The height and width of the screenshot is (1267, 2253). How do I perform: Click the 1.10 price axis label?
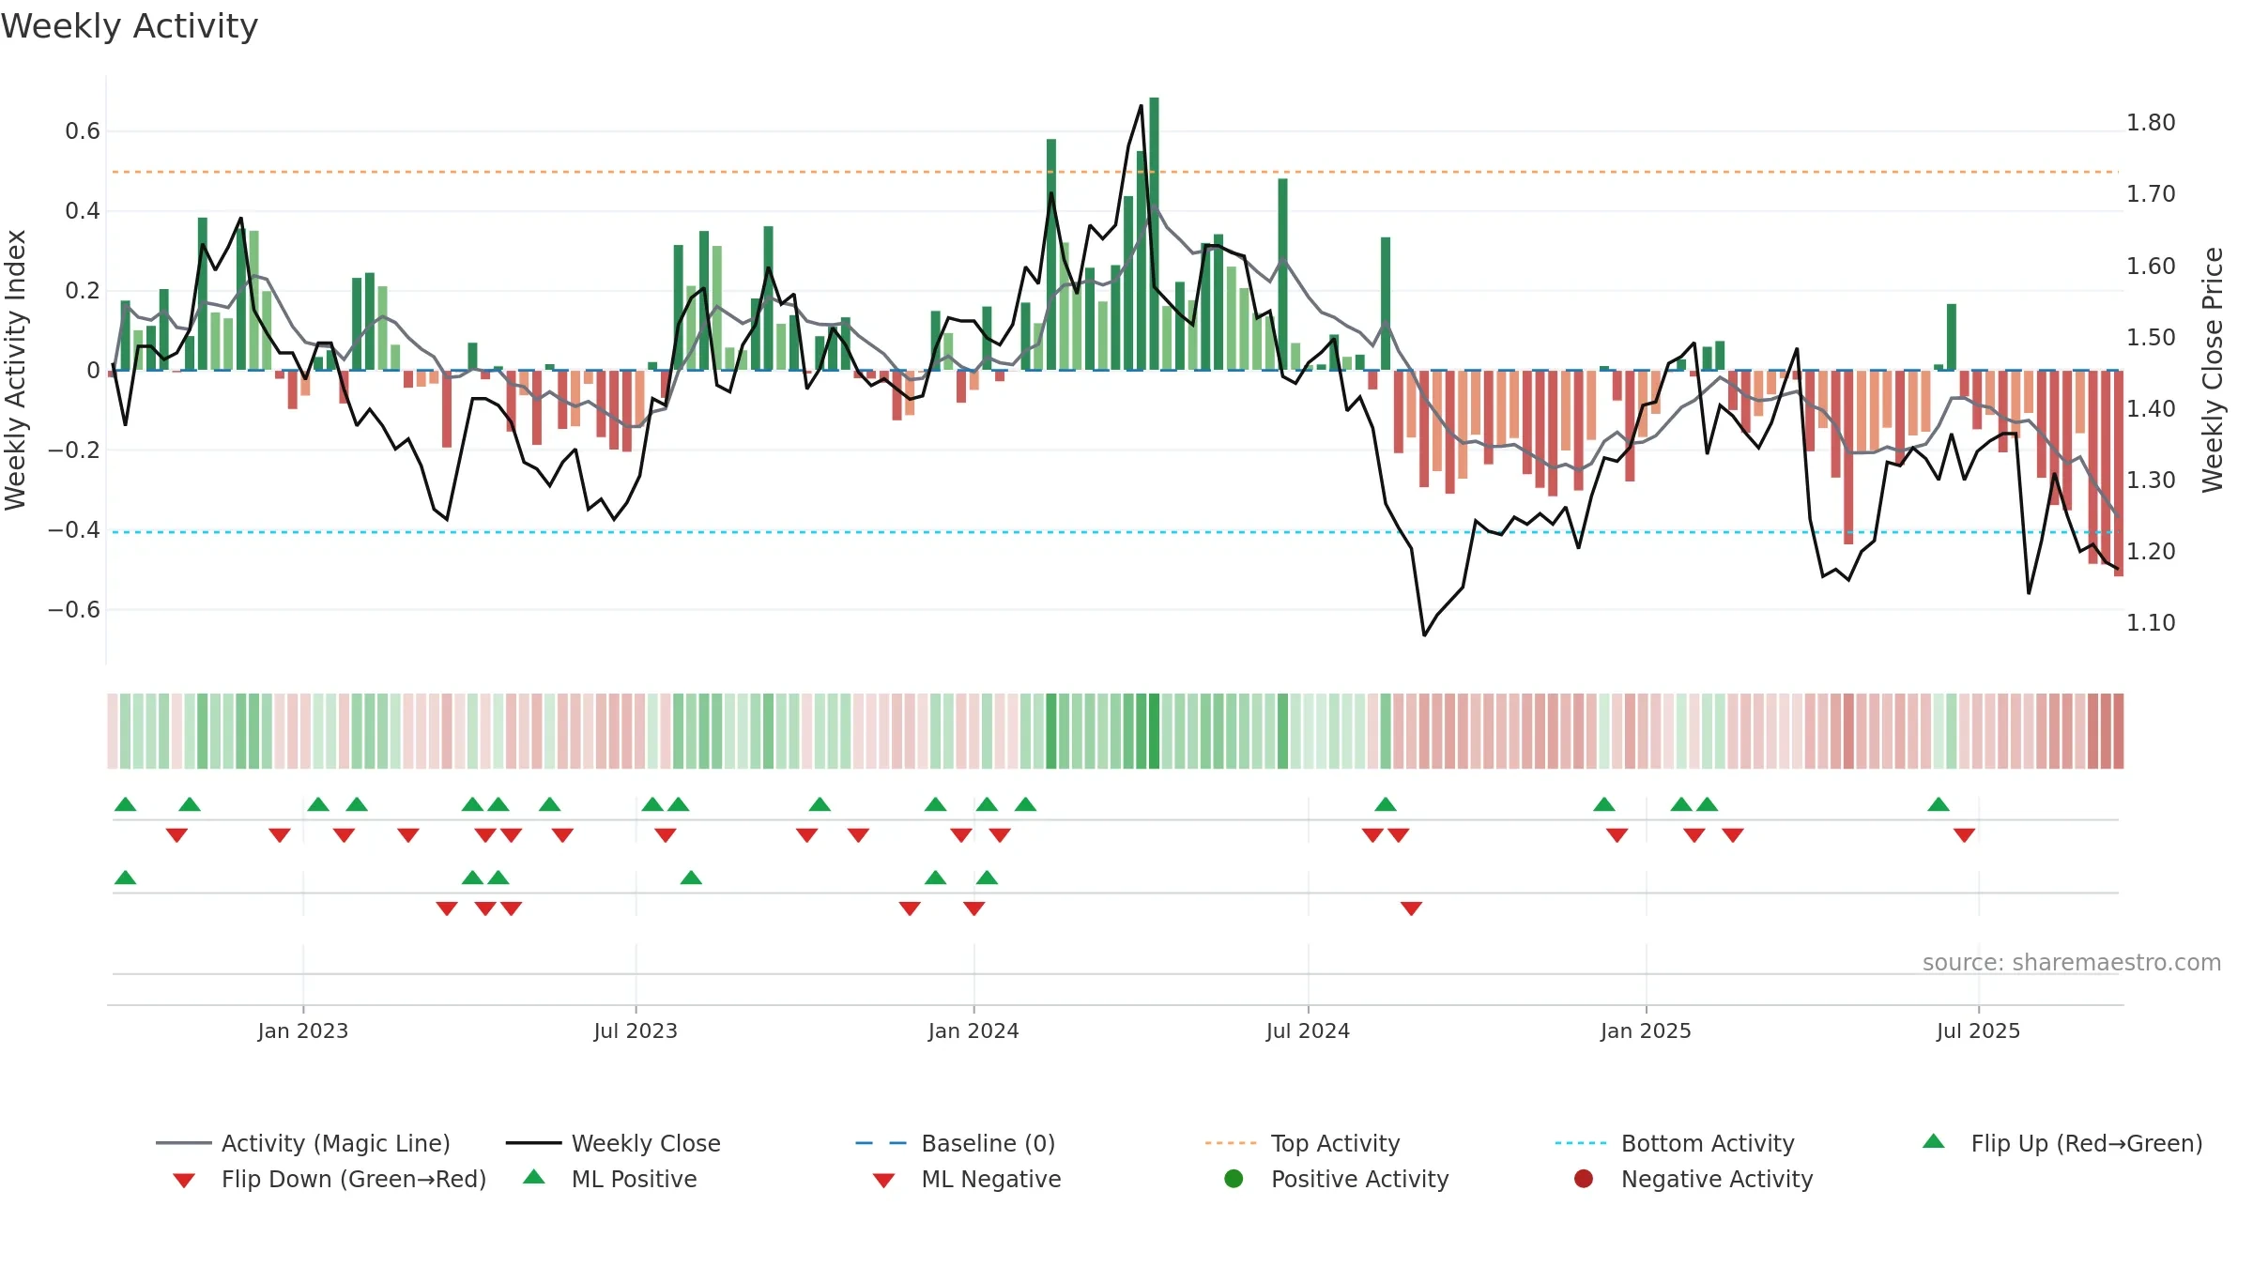tap(2151, 623)
